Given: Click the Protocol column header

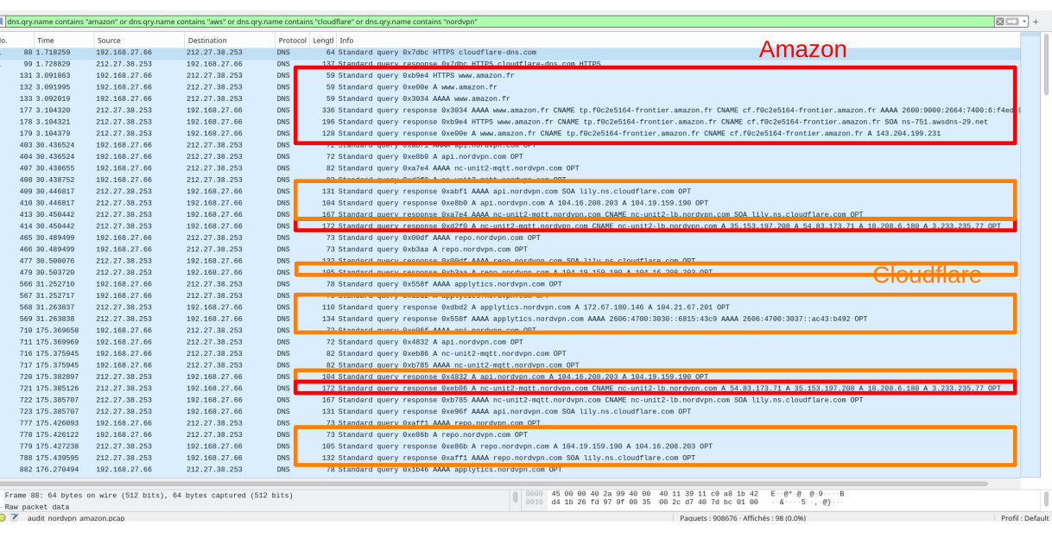Looking at the screenshot, I should click(292, 39).
